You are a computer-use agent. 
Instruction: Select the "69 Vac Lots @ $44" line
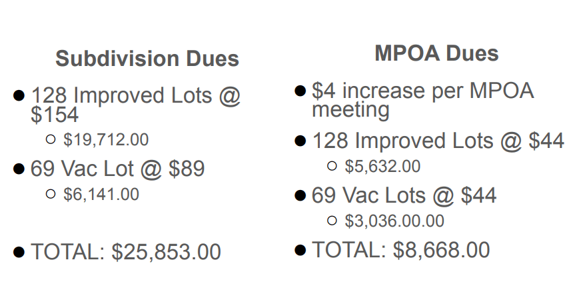[x=404, y=195]
